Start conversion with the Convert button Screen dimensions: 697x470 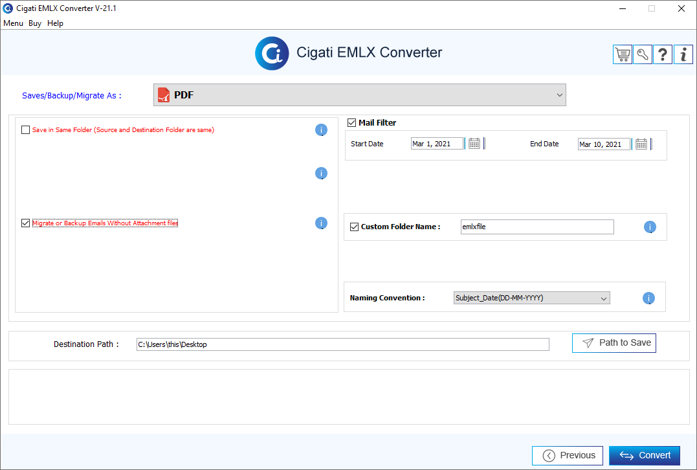(645, 455)
